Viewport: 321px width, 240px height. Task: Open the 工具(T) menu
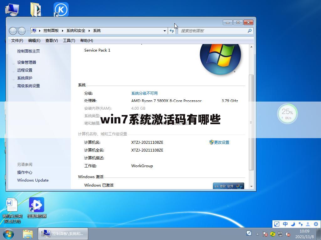coord(69,41)
